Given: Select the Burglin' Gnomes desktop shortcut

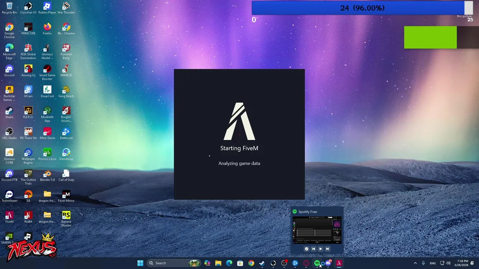Looking at the screenshot, I should 66,114.
